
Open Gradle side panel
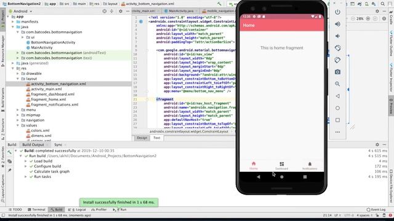pos(391,17)
